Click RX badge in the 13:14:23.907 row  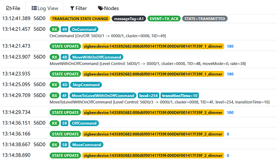coord(55,57)
